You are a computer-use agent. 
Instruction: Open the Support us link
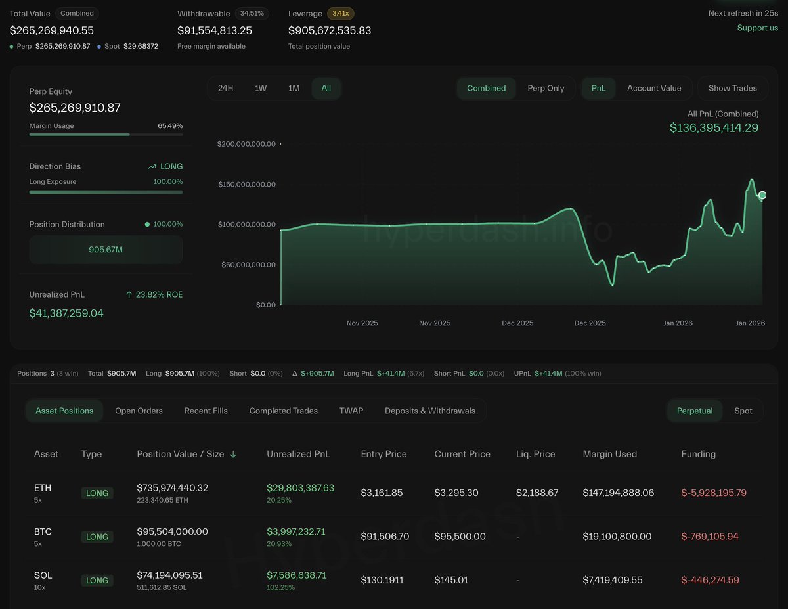pos(758,28)
